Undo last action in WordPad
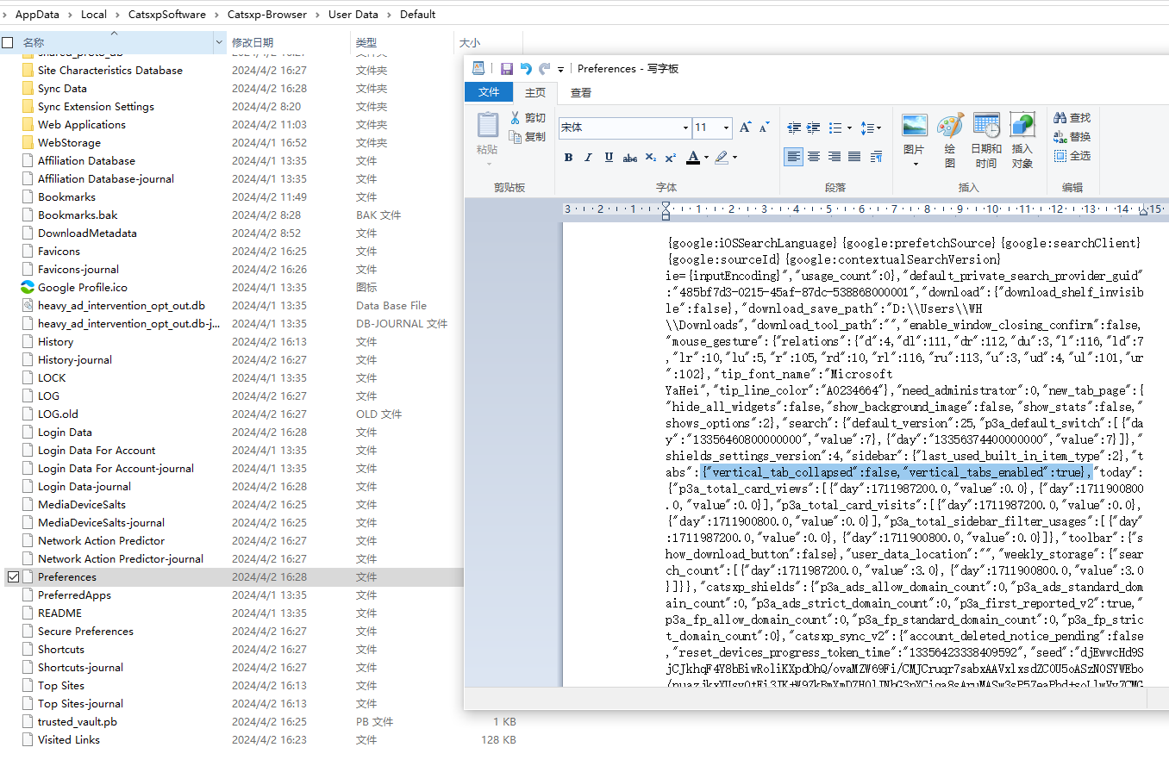Viewport: 1169px width, 766px height. (526, 68)
